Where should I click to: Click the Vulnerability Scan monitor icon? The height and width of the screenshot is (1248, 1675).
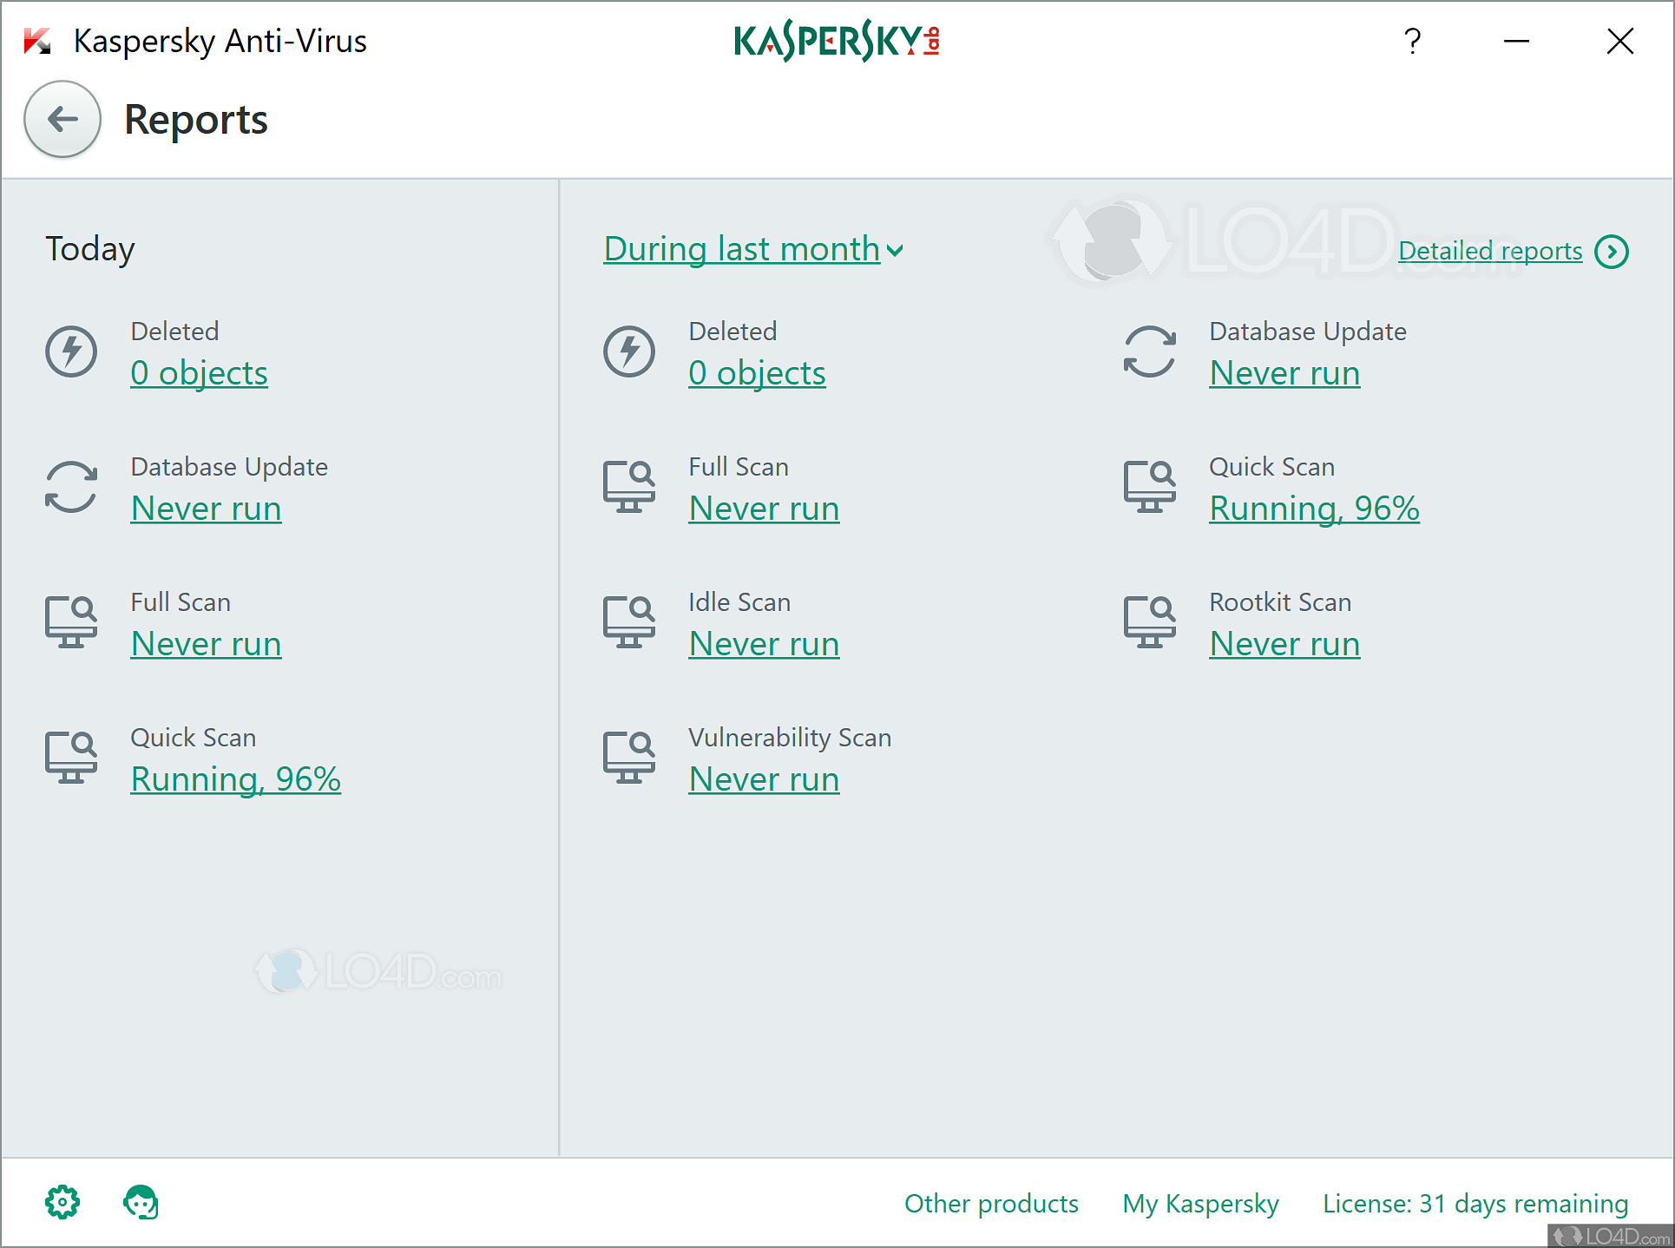pos(630,757)
